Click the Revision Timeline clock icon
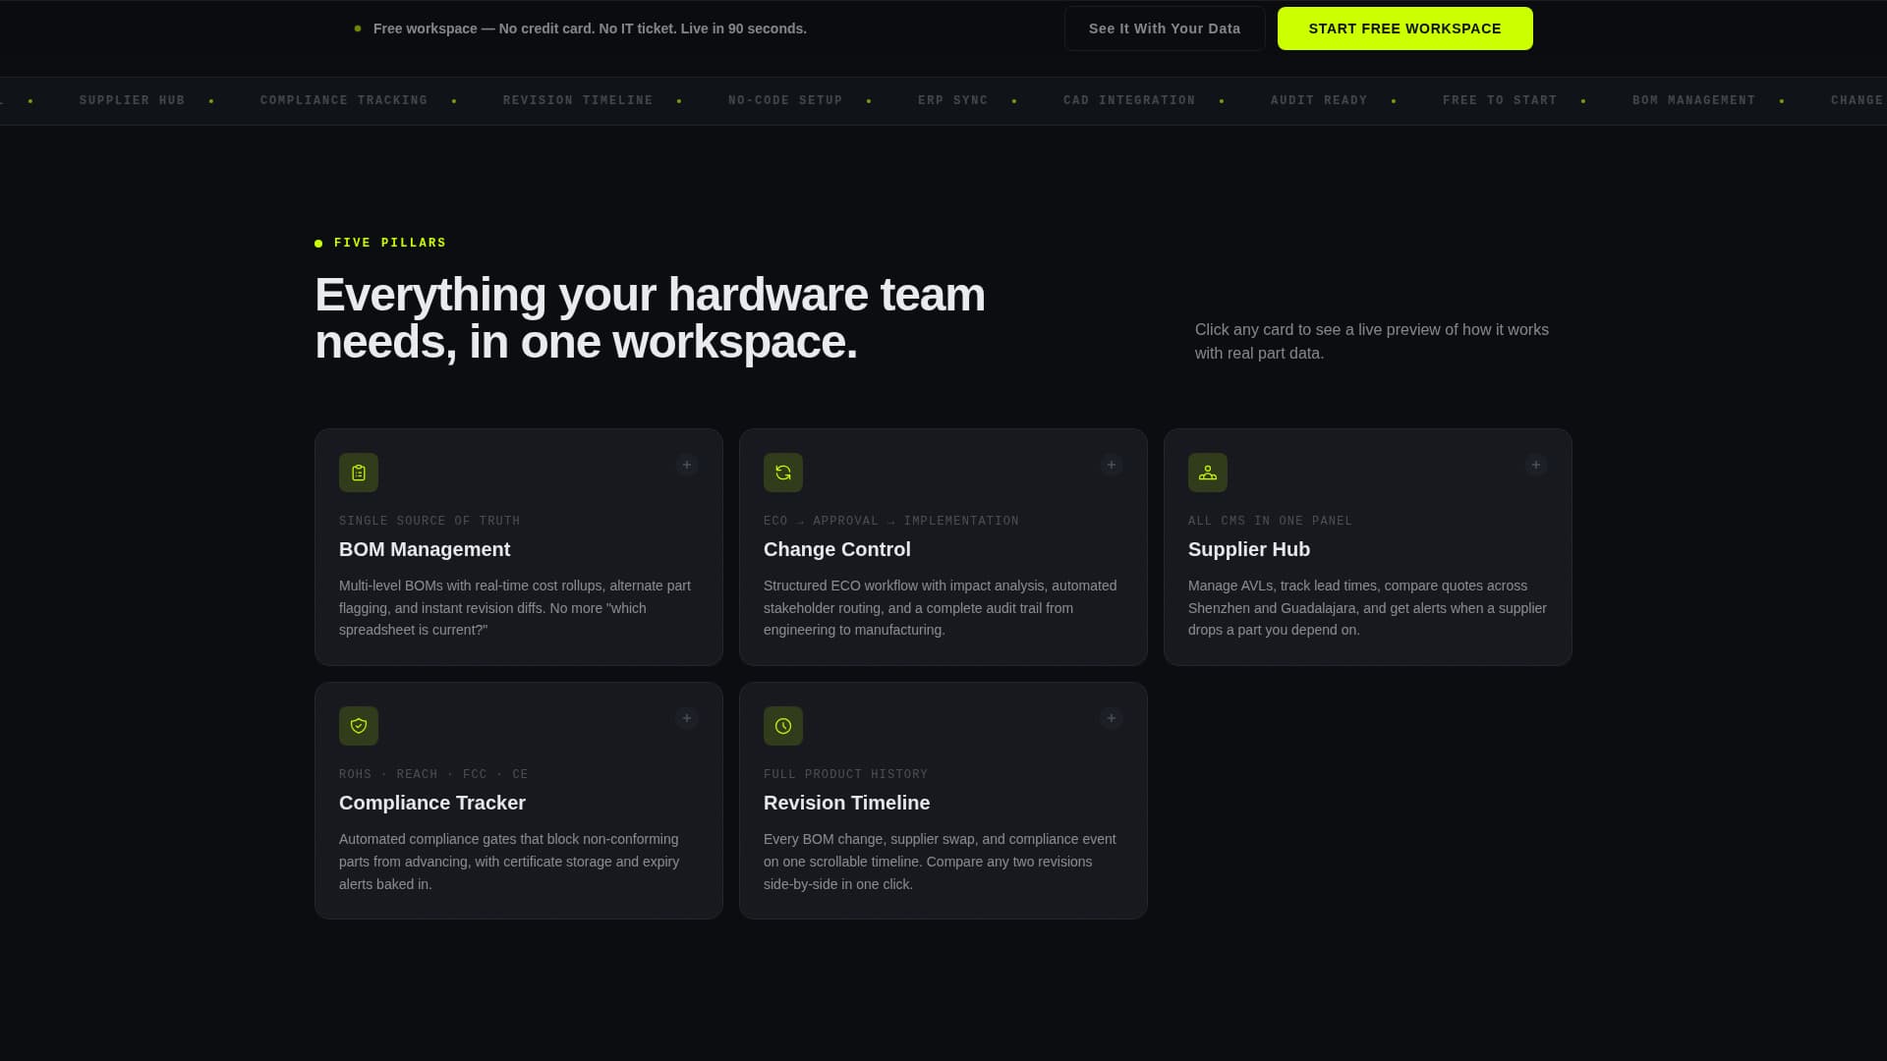Viewport: 1887px width, 1061px height. [783, 726]
